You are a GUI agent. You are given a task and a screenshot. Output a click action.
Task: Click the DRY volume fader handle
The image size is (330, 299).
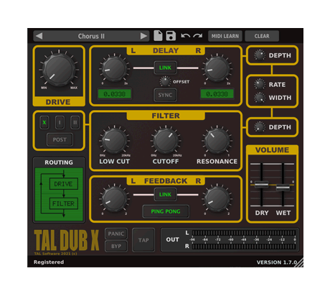click(262, 185)
